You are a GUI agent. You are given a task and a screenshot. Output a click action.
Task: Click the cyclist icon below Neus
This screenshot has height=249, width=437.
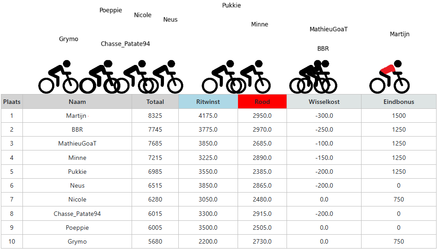coord(163,77)
